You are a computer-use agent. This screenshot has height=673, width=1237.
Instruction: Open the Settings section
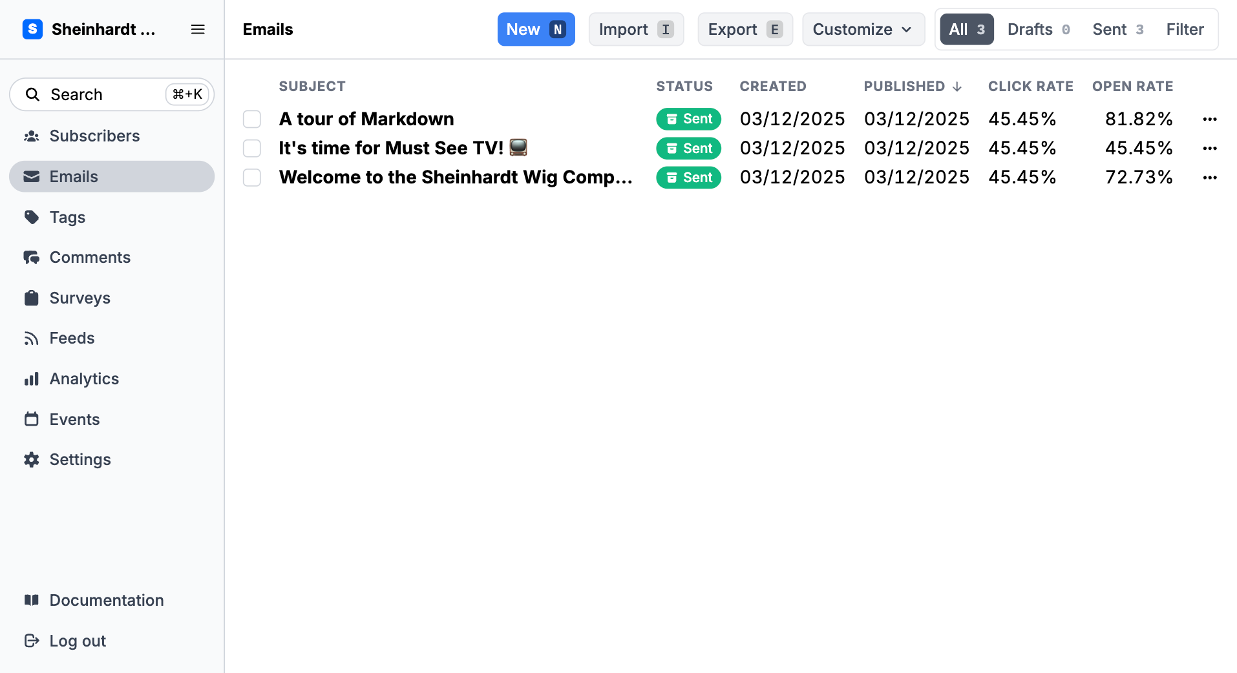[79, 459]
